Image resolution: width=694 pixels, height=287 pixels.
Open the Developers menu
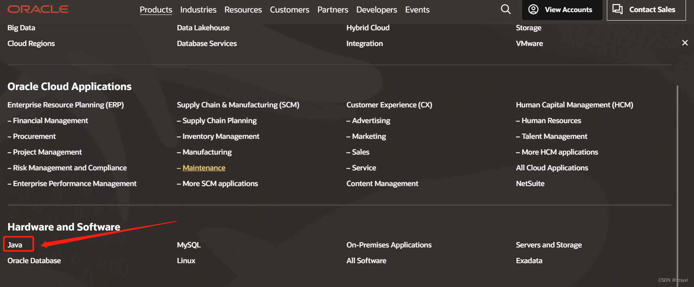coord(376,10)
